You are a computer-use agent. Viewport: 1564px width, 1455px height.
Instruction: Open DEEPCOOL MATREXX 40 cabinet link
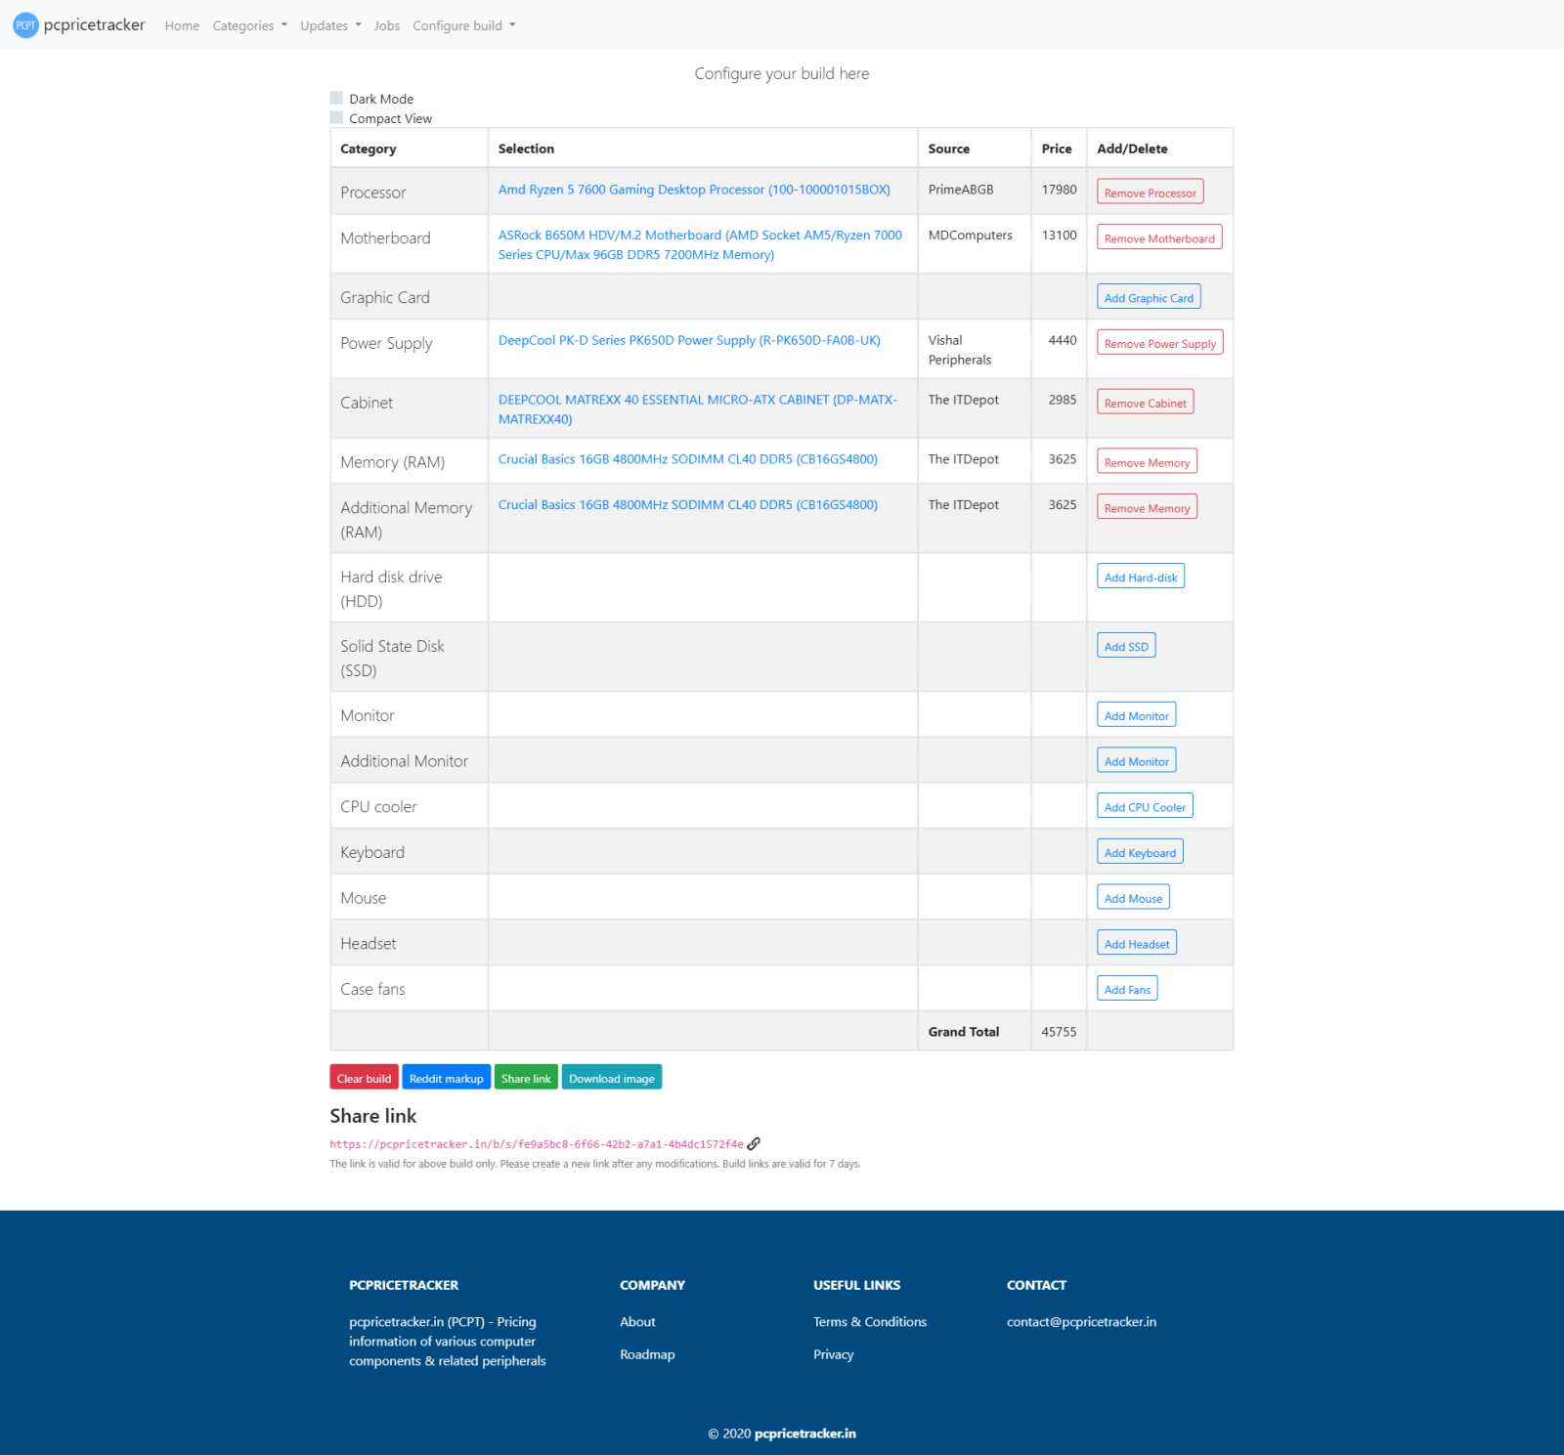click(697, 409)
